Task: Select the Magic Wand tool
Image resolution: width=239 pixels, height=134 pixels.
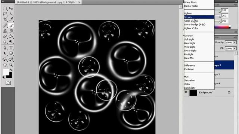Action: (x=11, y=14)
